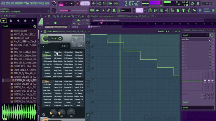Open the Playlist view icon

[150, 10]
